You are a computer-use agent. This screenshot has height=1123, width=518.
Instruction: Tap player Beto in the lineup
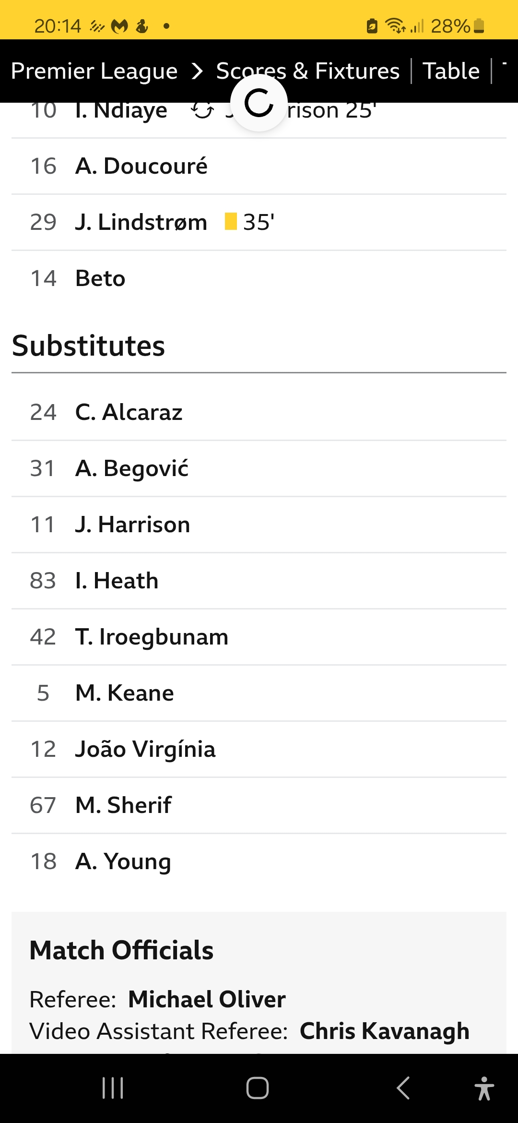click(100, 278)
